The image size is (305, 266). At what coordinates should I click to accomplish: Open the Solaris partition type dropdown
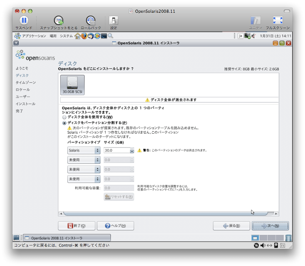(84, 150)
